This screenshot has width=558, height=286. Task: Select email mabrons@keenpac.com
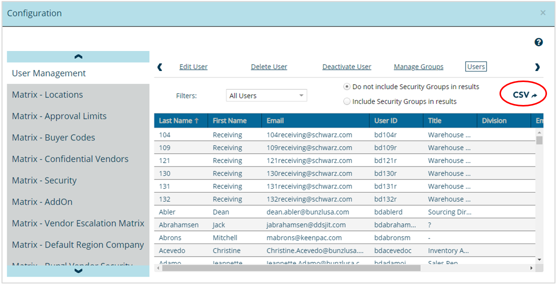pyautogui.click(x=304, y=238)
